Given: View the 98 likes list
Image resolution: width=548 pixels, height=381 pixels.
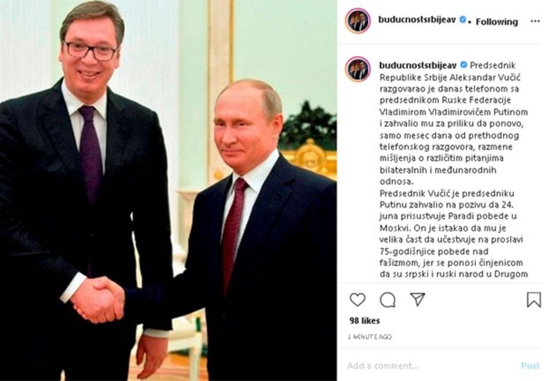Looking at the screenshot, I should coord(364,321).
